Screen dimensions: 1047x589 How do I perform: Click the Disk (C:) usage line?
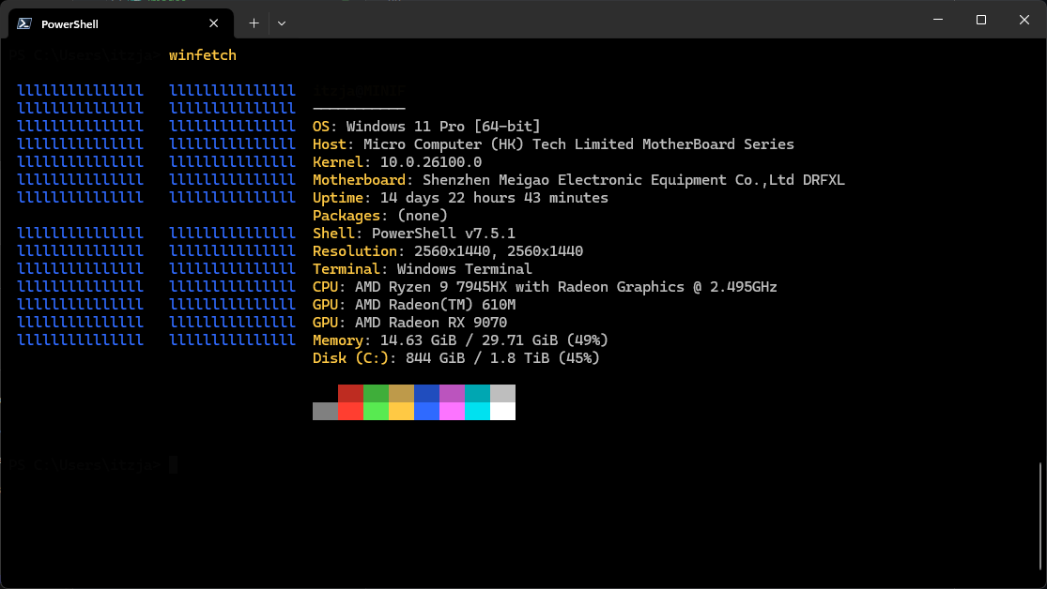click(x=455, y=357)
